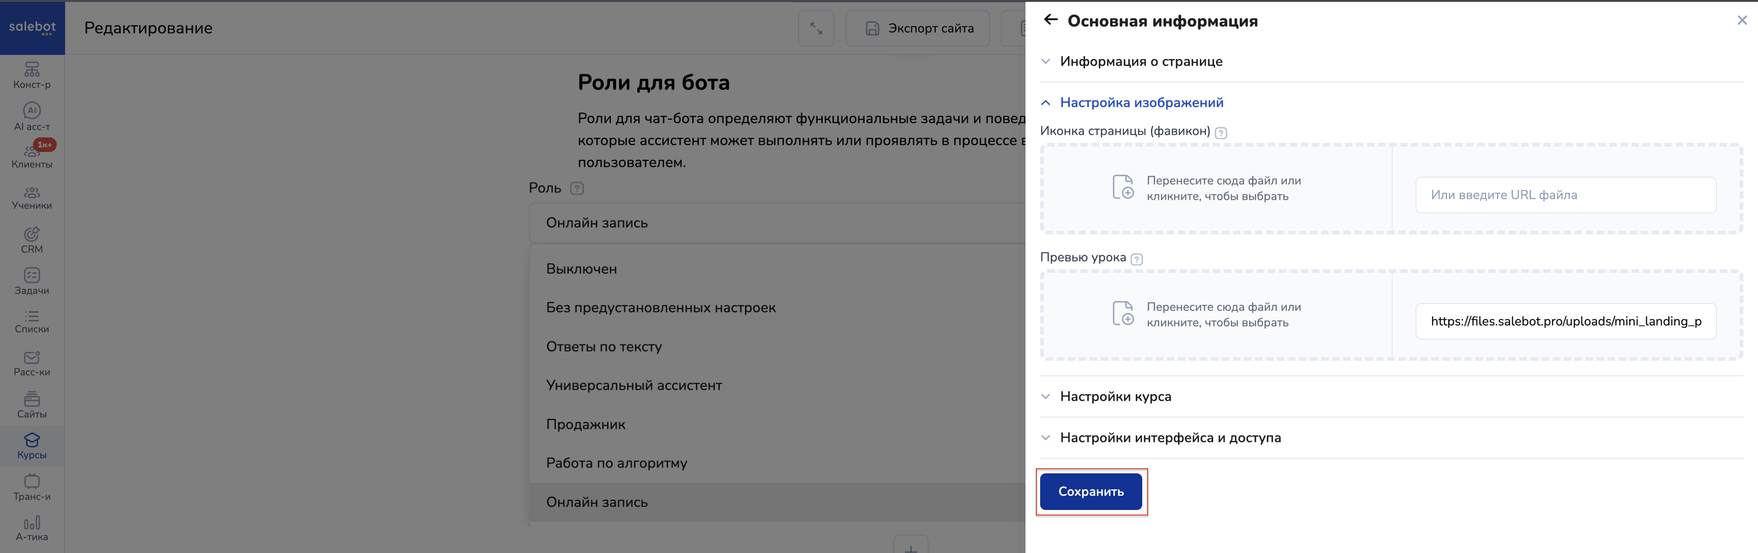Open the Расс-ки mailing section
The image size is (1758, 553).
[32, 364]
